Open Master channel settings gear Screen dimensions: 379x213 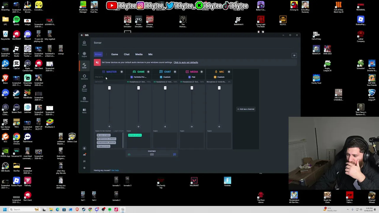[x=121, y=72]
